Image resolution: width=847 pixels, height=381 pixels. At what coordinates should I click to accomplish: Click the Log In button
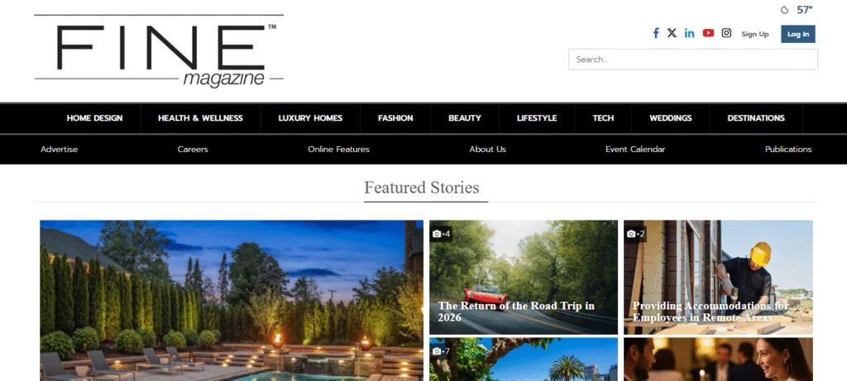(798, 34)
